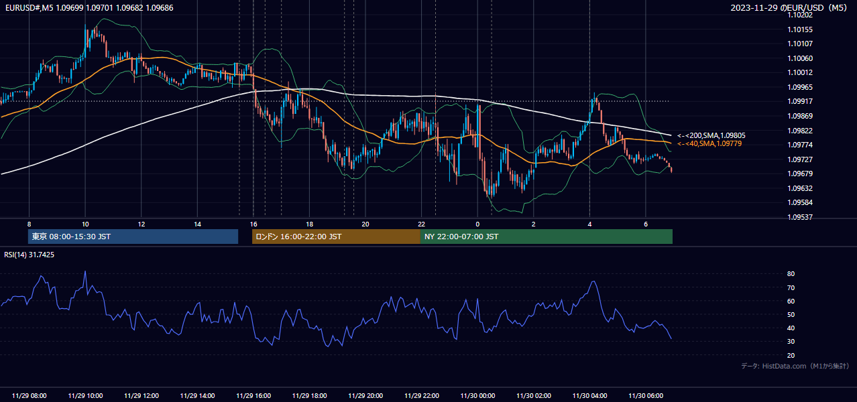Click hour label 0 under the price chart
The image size is (857, 402).
(477, 224)
